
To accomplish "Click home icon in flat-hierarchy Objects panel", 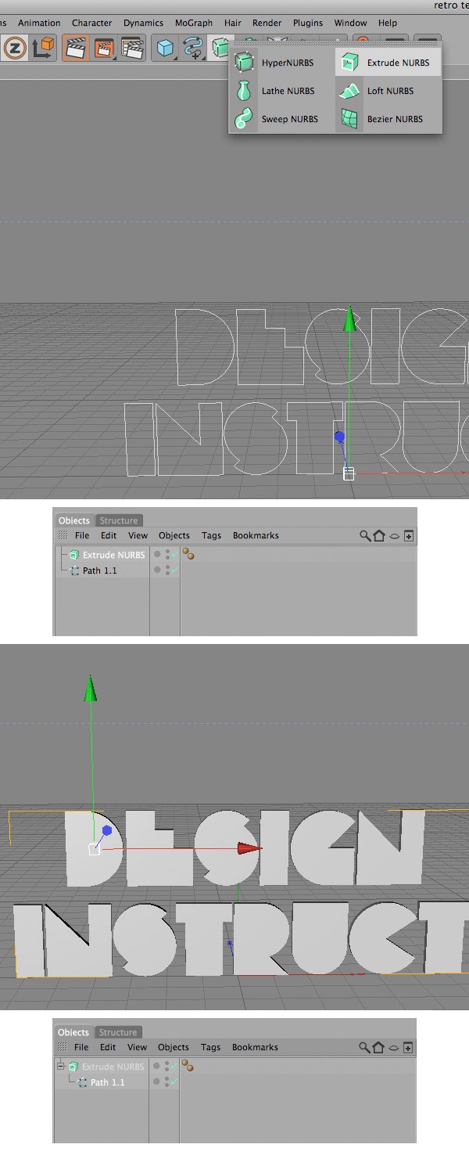I will (x=379, y=536).
